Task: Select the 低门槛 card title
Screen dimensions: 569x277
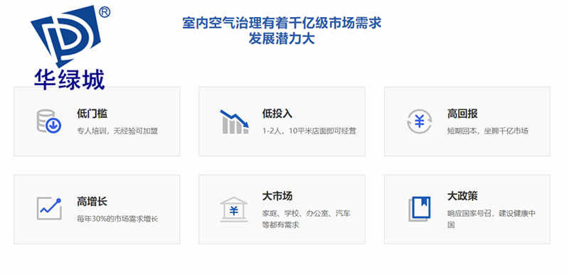Action: tap(92, 114)
